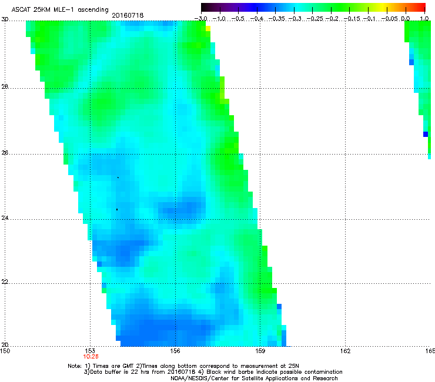Screen dimensions: 435x382
Task: Click the longitude axis label '159'
Action: 260,351
